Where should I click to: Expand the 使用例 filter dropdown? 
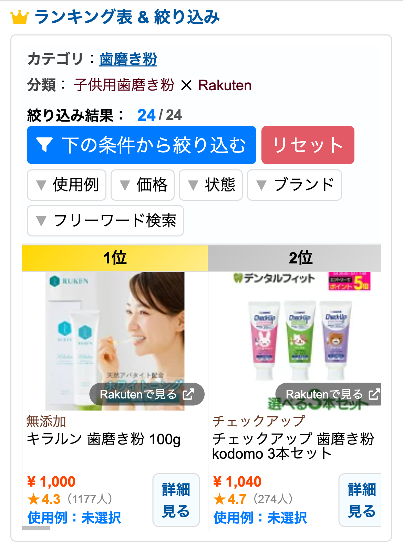(x=66, y=185)
